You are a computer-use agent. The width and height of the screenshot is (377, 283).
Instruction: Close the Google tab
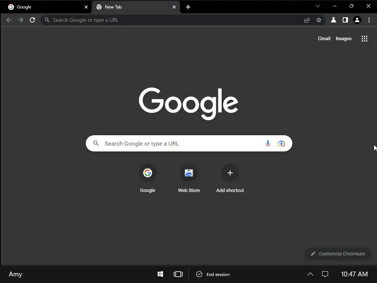pyautogui.click(x=86, y=7)
